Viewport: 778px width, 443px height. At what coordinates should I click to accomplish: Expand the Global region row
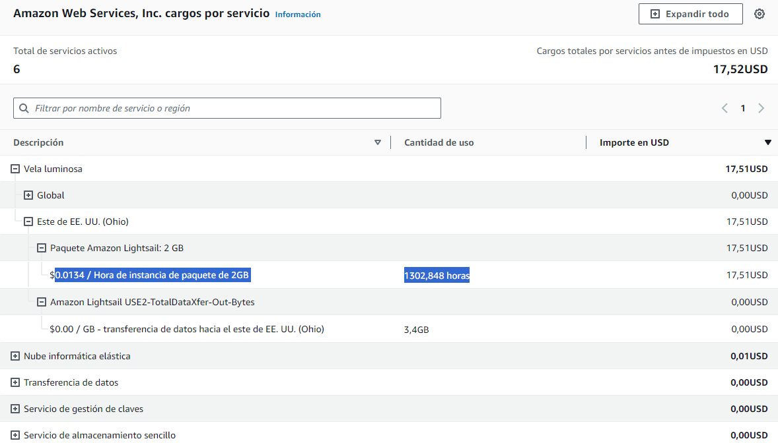(28, 195)
